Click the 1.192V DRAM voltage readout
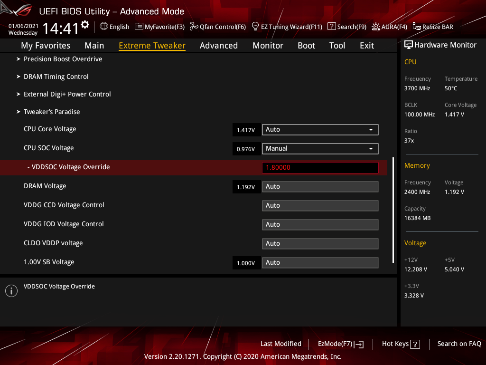The image size is (486, 365). [246, 187]
